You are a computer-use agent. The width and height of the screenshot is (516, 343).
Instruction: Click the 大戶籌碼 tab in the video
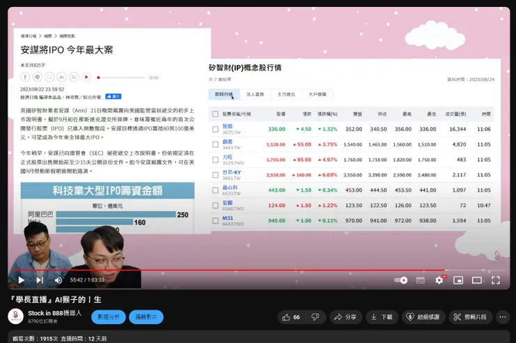point(317,94)
